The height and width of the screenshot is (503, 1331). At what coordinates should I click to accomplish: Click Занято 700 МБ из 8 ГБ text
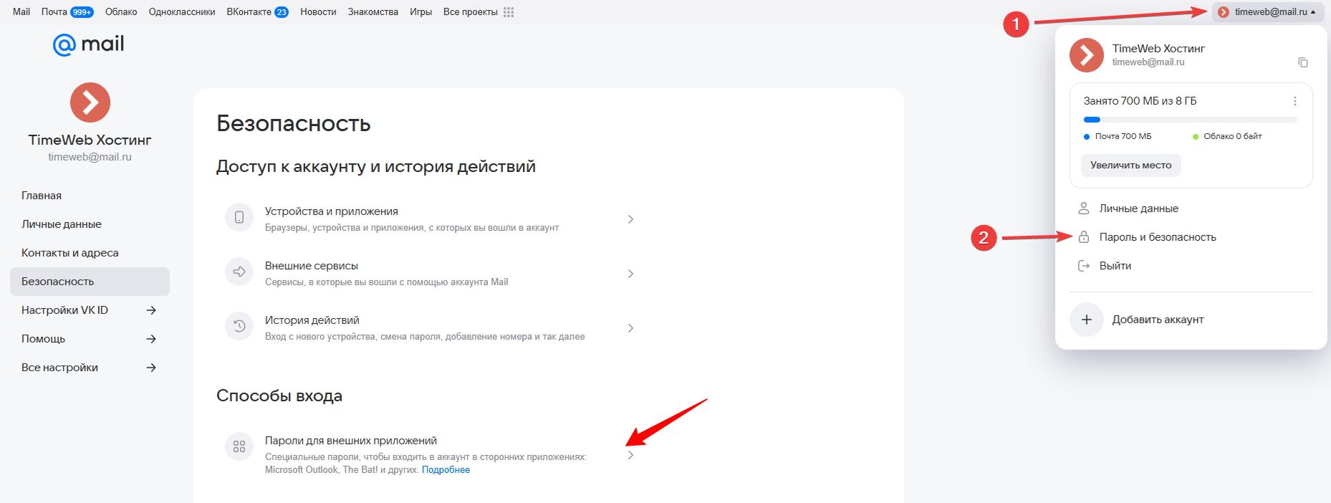pos(1140,101)
